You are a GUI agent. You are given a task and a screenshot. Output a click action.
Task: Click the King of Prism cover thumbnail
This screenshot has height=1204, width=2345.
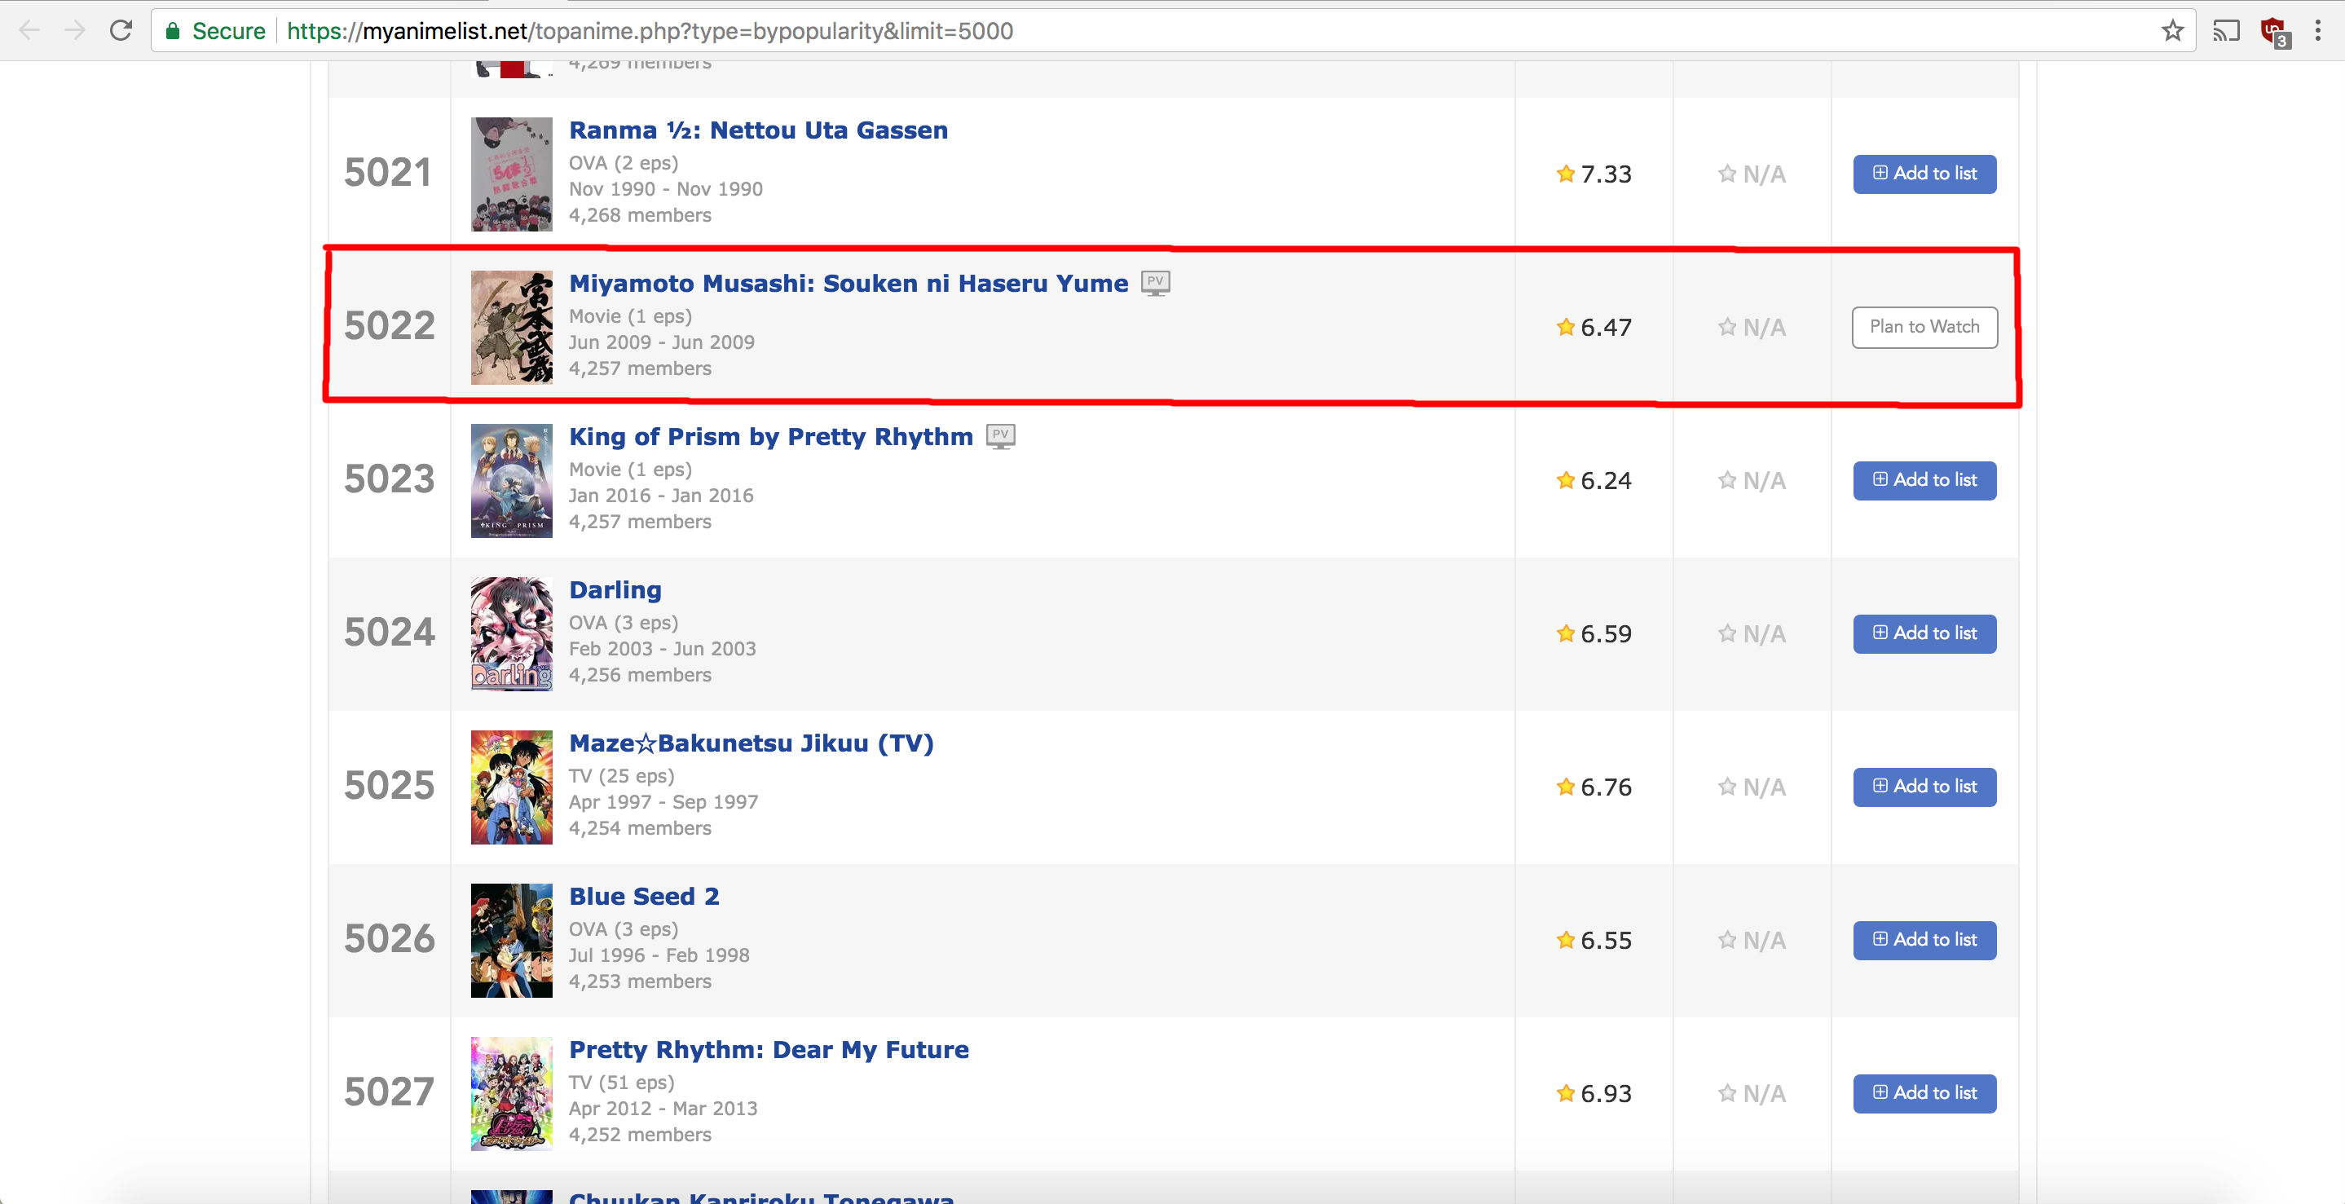tap(512, 480)
